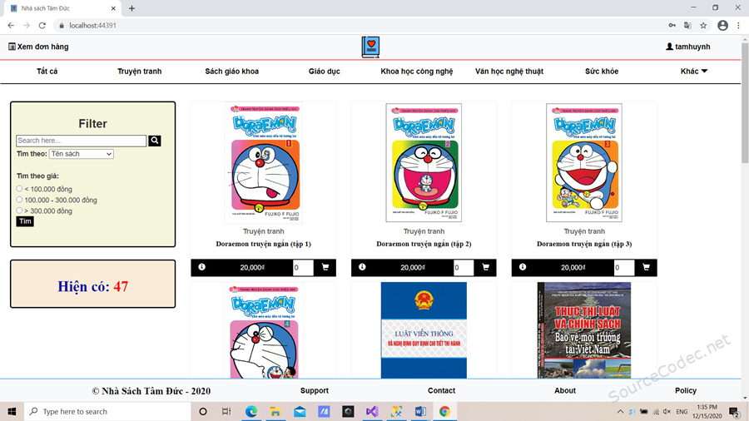The width and height of the screenshot is (749, 421).
Task: Open Visual Studio from the taskbar
Action: click(372, 412)
